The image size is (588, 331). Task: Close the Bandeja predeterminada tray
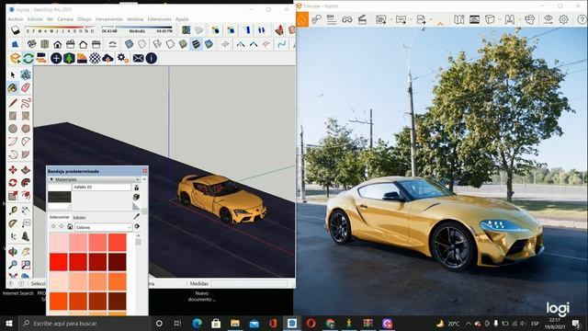(x=144, y=171)
